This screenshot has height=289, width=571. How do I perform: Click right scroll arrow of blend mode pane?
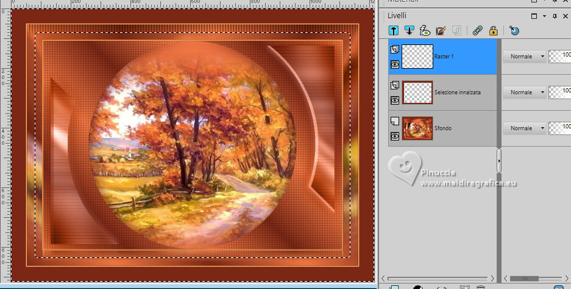click(567, 279)
